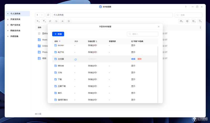This screenshot has width=210, height=123.
Task: Click the 迅雷下载 folder icon
Action: pyautogui.click(x=55, y=86)
